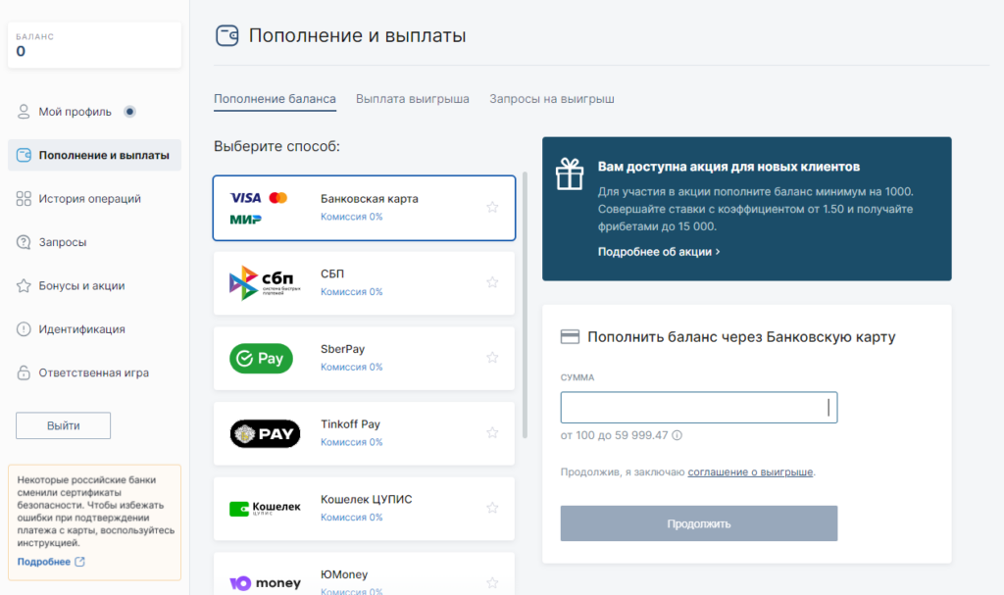Switch to Пополнение баланса tab

pos(275,99)
